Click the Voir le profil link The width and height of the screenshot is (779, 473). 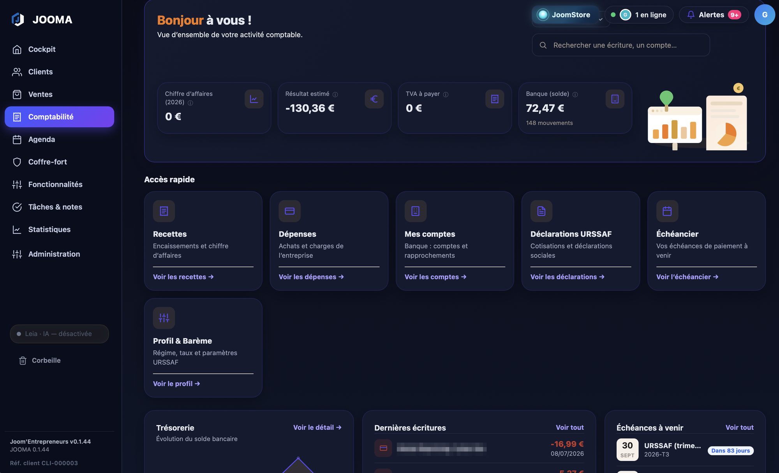[x=176, y=384]
